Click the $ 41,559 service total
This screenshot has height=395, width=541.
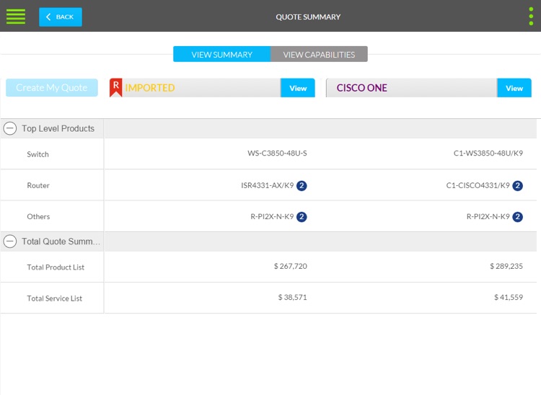coord(509,297)
